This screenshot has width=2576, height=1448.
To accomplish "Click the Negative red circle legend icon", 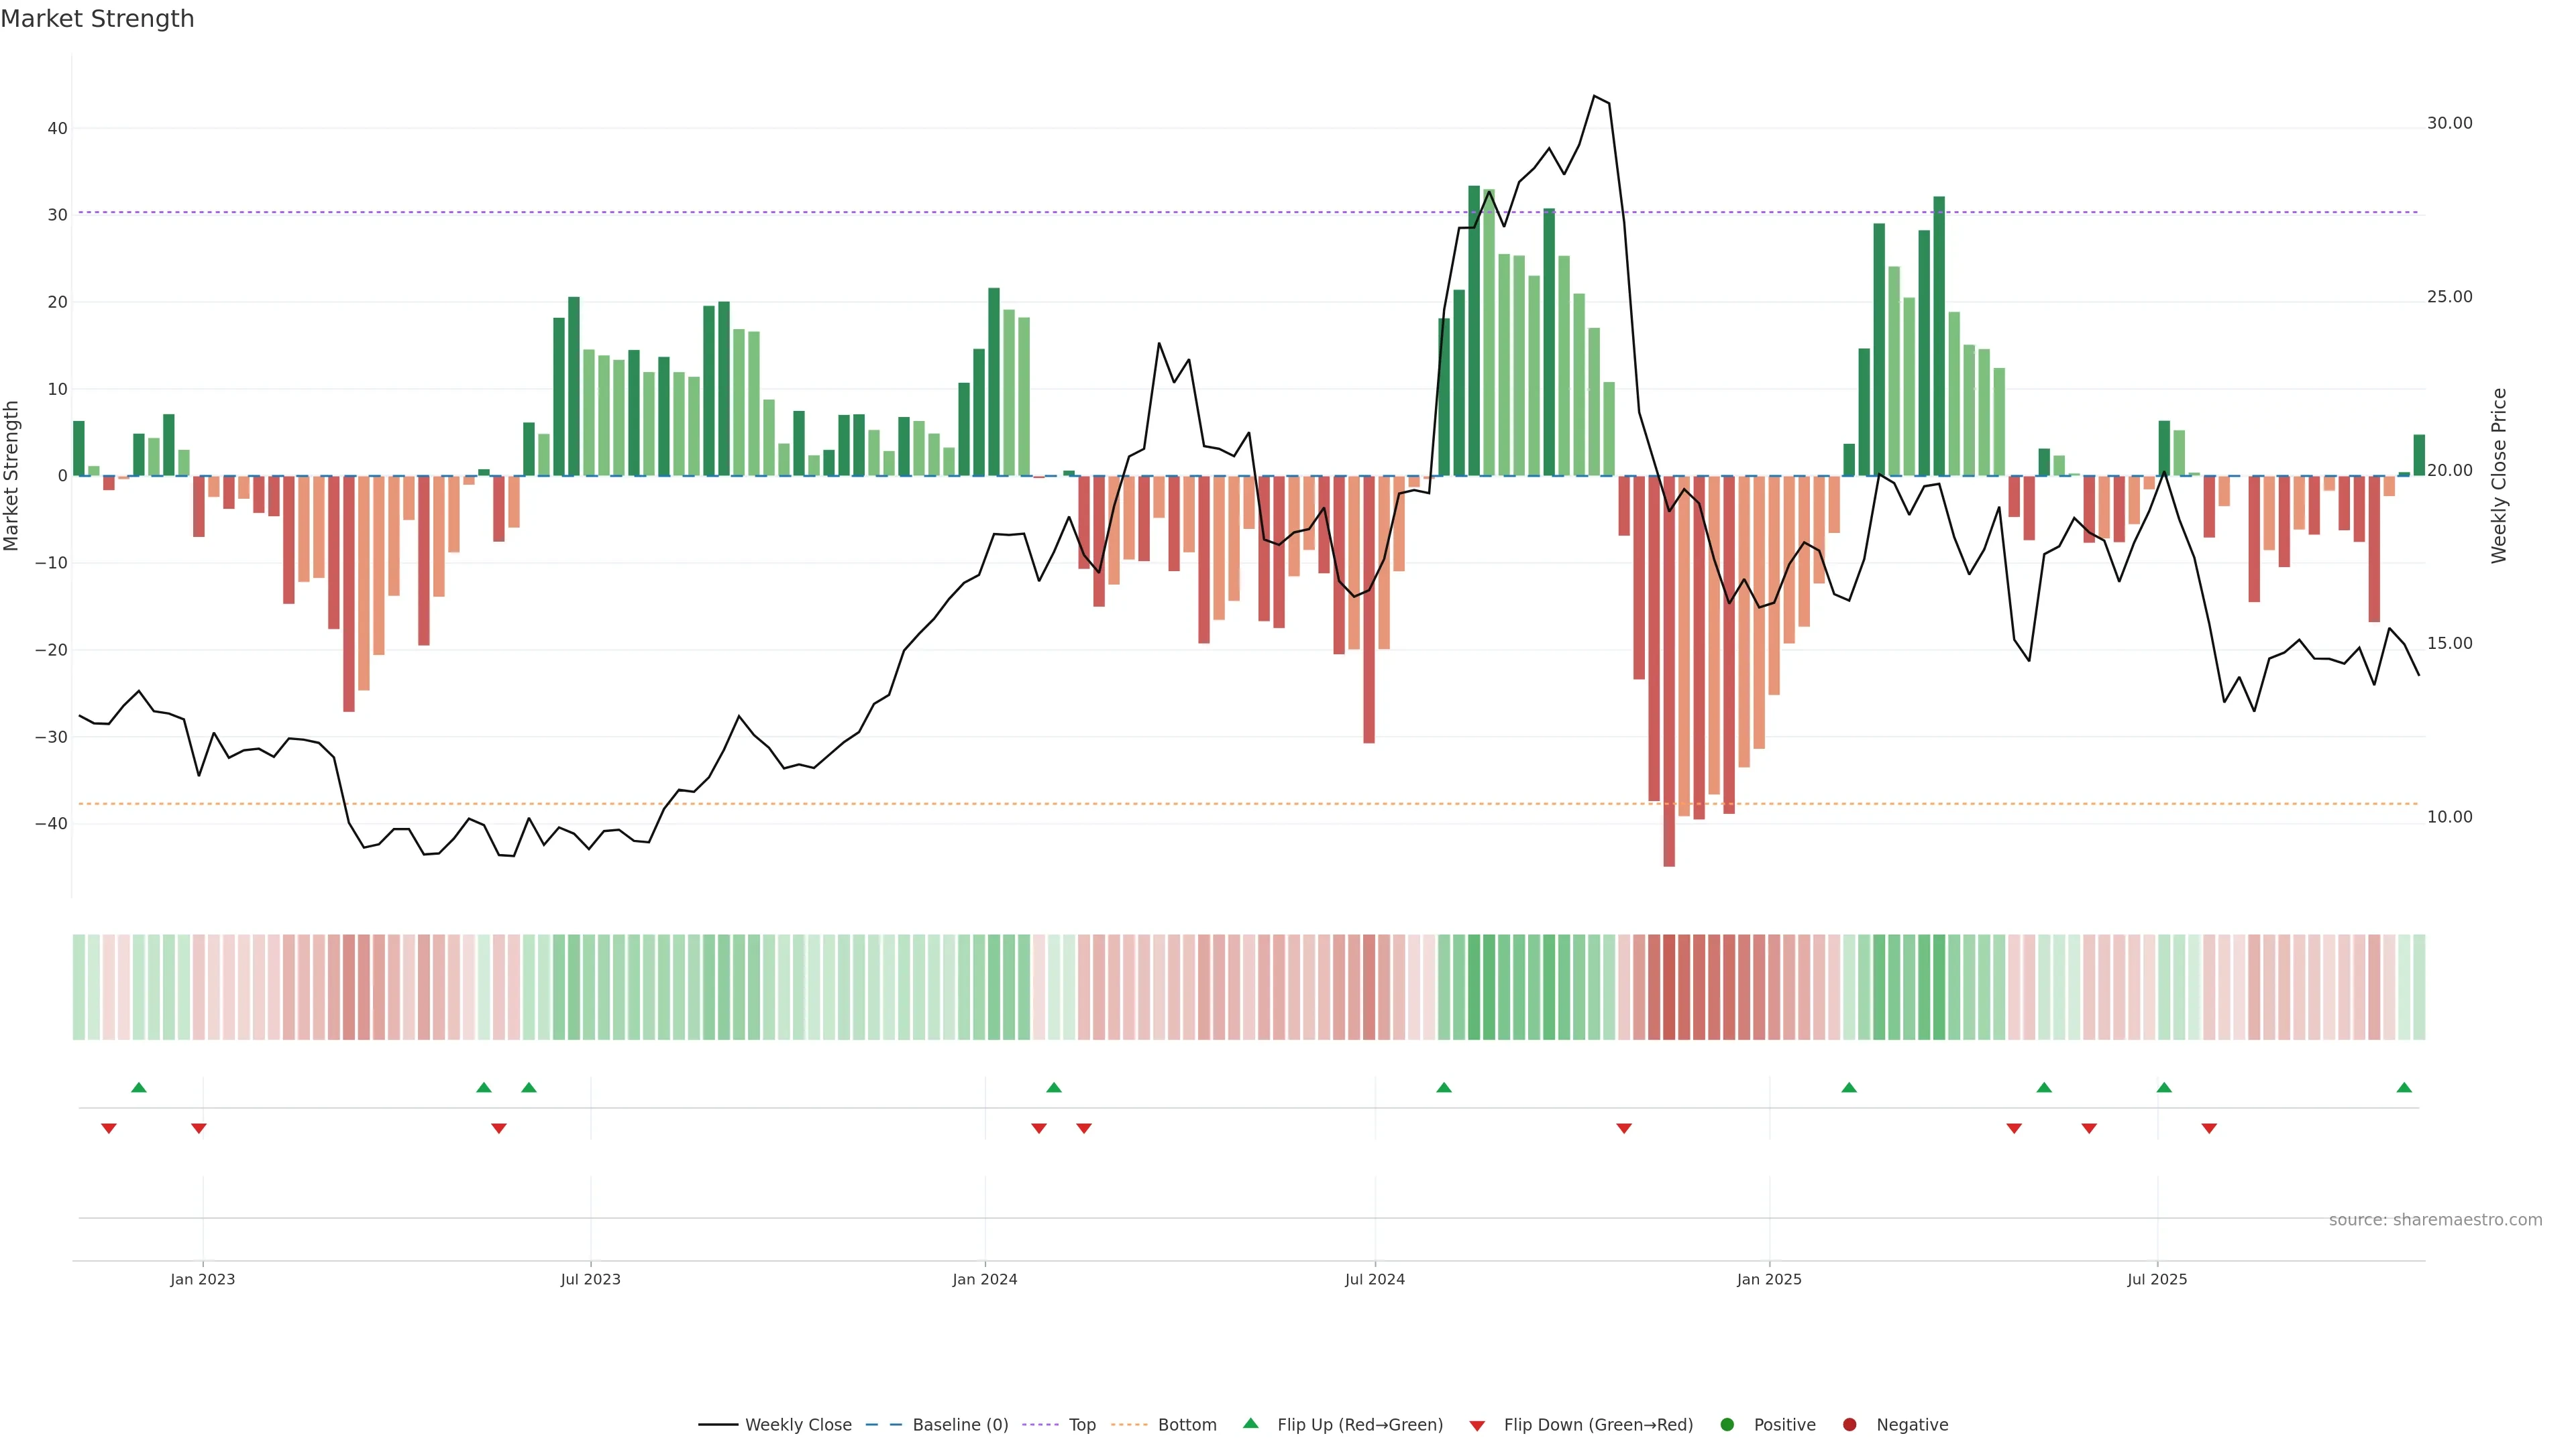I will pyautogui.click(x=1849, y=1425).
